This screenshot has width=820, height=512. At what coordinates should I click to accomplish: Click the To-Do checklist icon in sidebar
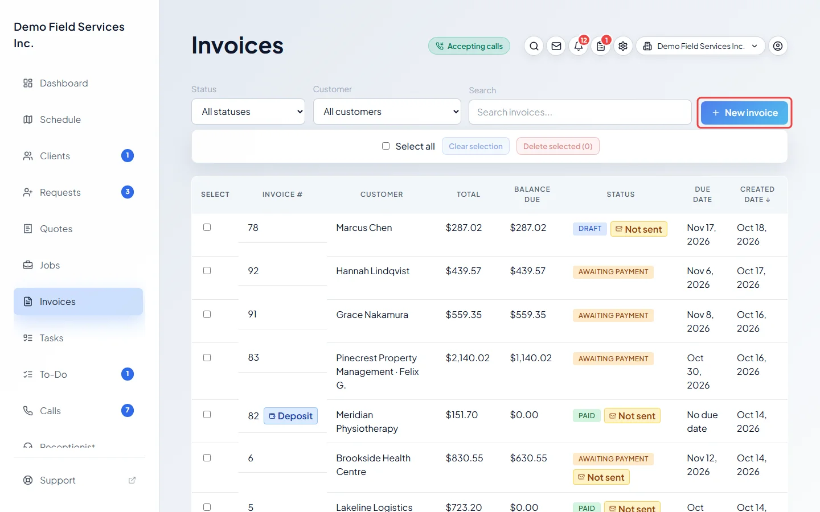click(28, 374)
